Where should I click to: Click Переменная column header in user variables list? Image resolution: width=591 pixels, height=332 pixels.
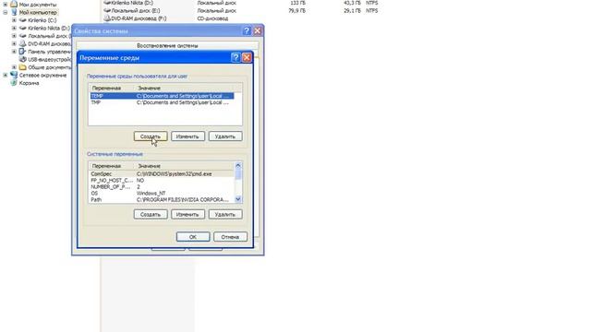coord(112,89)
